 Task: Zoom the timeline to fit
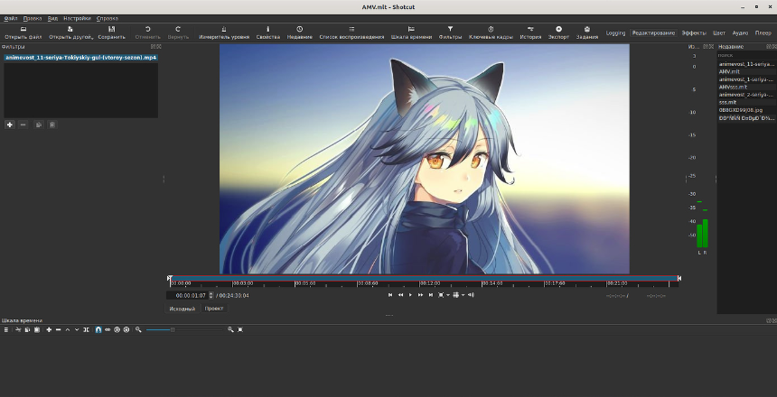click(x=240, y=329)
